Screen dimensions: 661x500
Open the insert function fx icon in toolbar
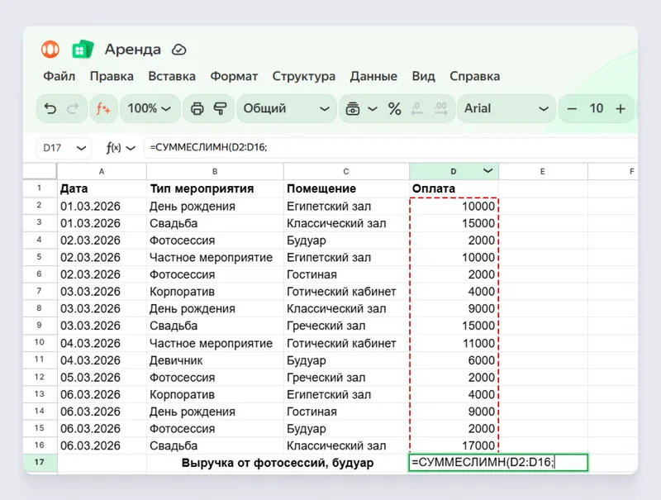click(103, 109)
